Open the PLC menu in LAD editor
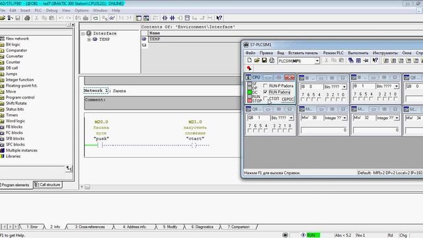 click(38, 11)
